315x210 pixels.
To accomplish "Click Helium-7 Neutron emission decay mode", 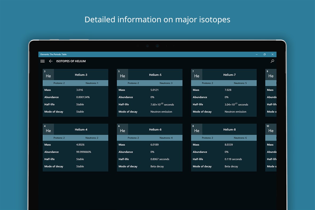I will (x=235, y=112).
